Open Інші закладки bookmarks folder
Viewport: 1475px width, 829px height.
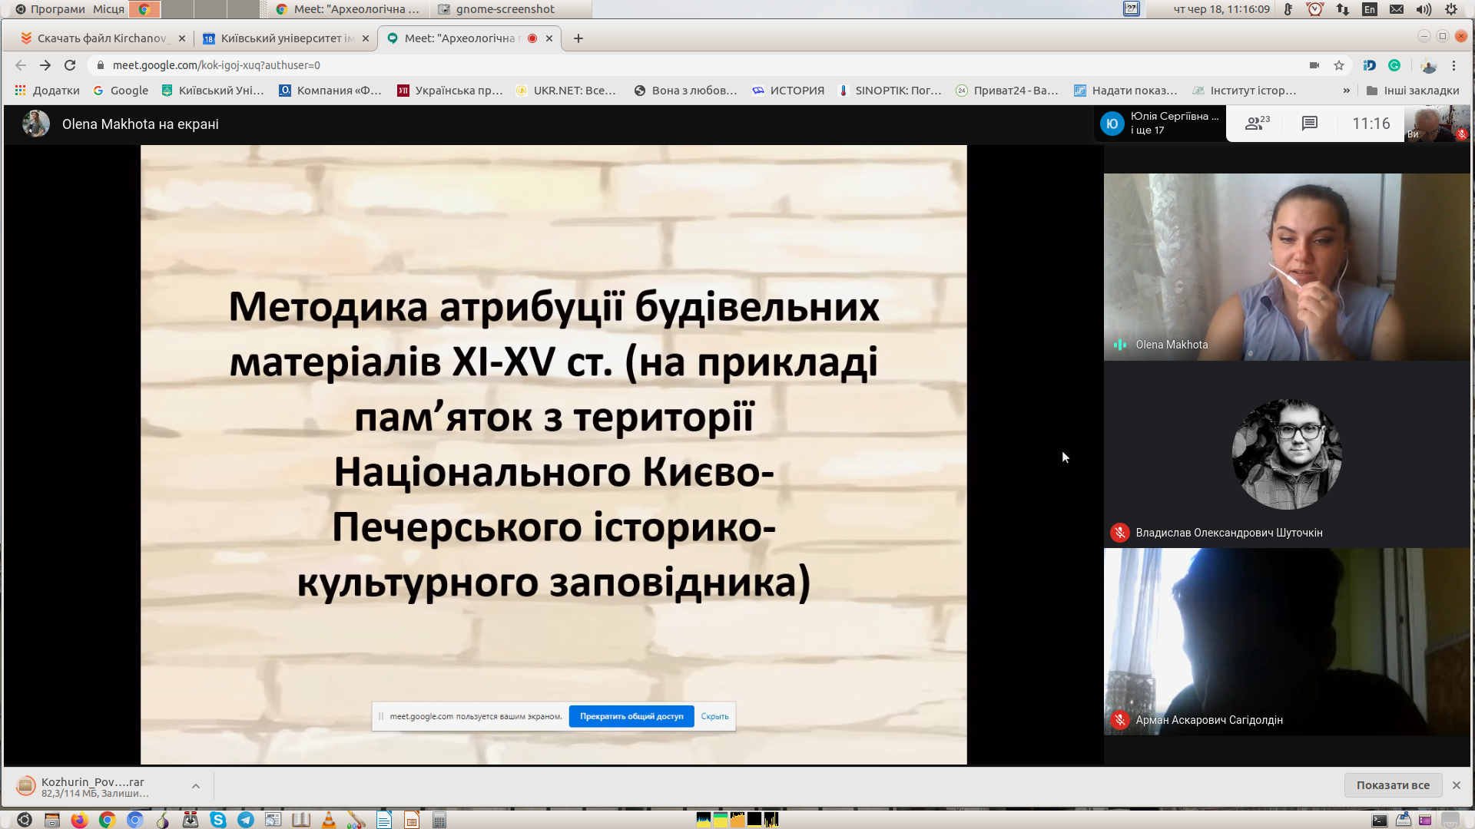click(x=1413, y=91)
